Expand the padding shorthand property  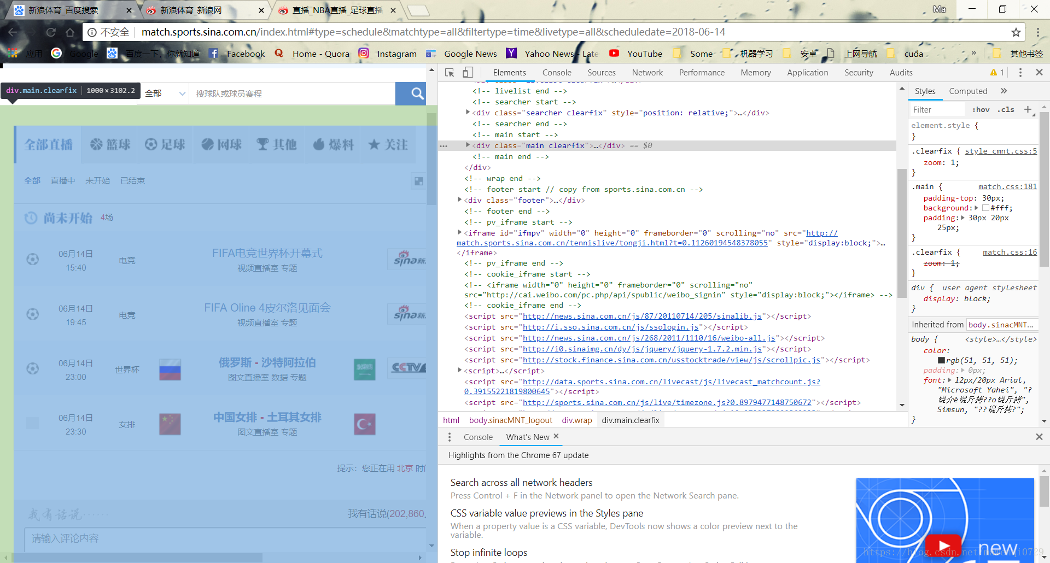pyautogui.click(x=962, y=218)
